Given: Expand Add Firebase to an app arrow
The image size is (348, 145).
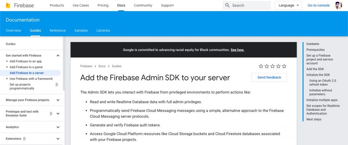Looking at the screenshot, I should coord(7,61).
